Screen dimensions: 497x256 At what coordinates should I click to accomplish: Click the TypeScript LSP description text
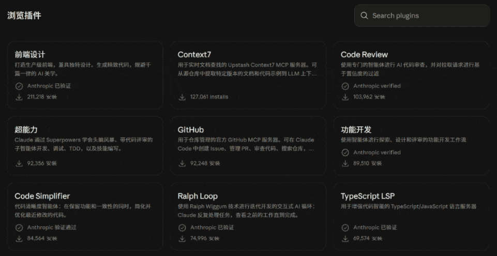409,206
